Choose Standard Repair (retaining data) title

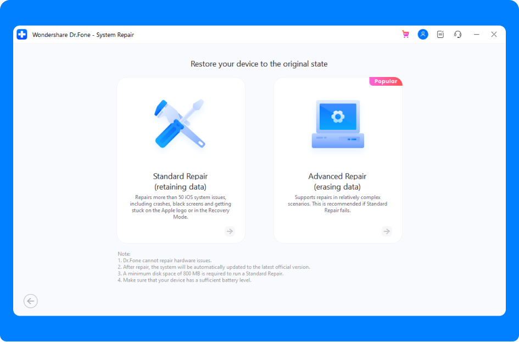[180, 181]
